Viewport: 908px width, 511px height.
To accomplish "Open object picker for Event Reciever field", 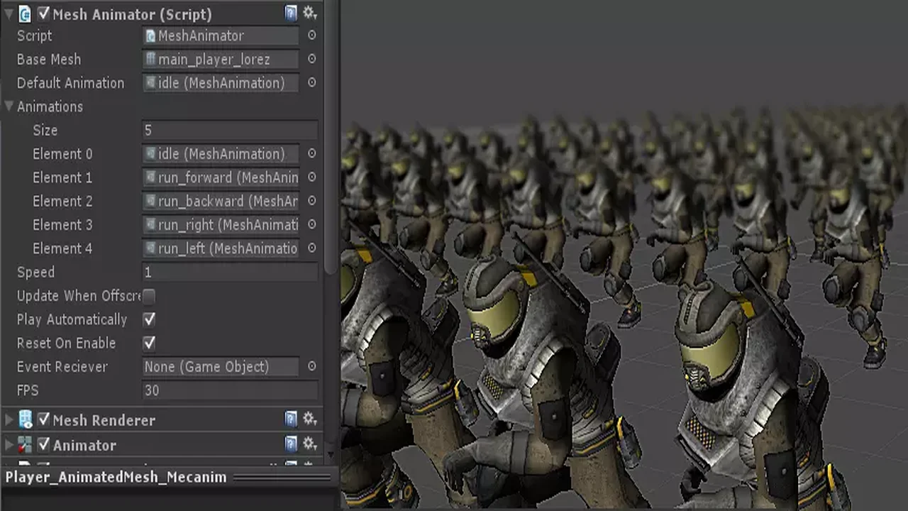I will [311, 367].
